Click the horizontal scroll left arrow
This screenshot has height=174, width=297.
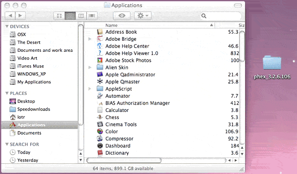point(230,161)
